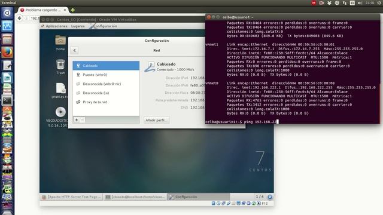Open the Files manager dock icon

[x=7, y=39]
